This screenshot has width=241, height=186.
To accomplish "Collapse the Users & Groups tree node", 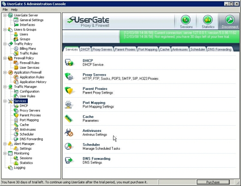I will 5,29.
